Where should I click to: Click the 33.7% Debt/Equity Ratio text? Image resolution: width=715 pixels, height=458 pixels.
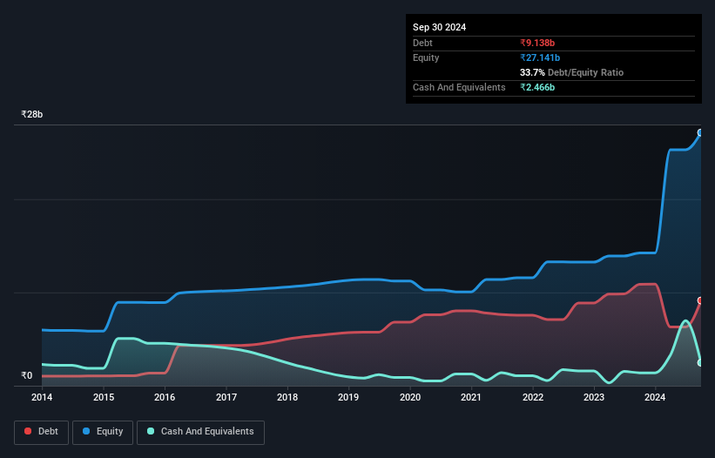click(x=571, y=72)
